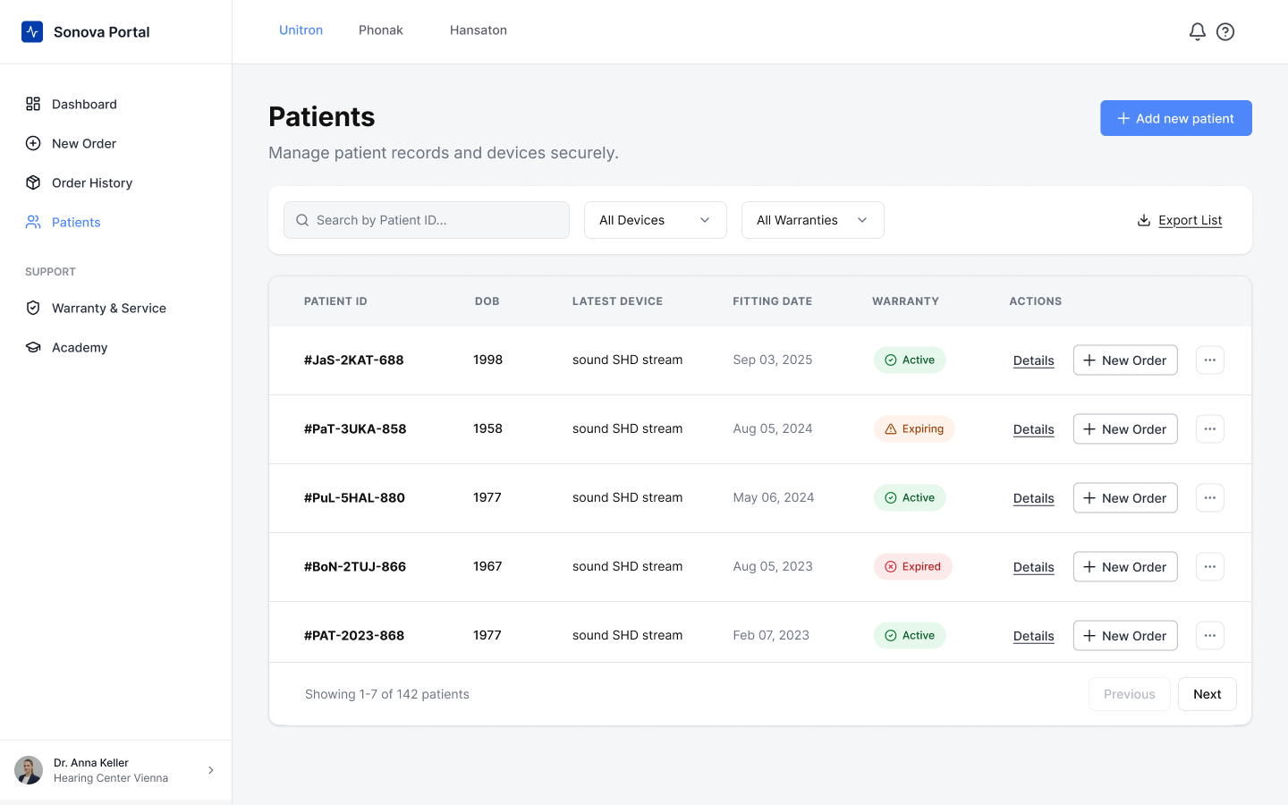1288x805 pixels.
Task: Go to Next page of patients
Action: coord(1207,694)
